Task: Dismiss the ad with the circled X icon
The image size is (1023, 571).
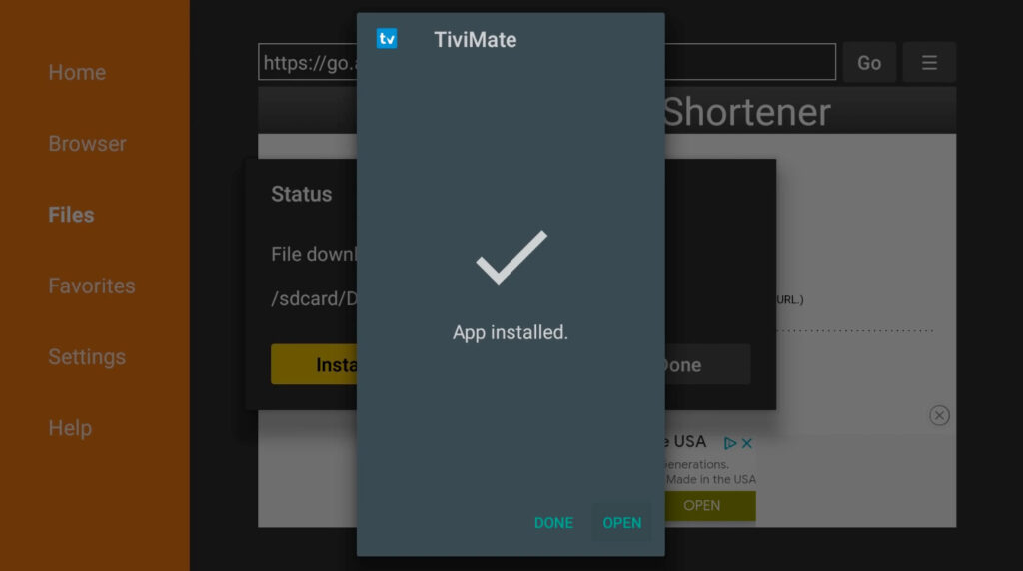Action: coord(939,415)
